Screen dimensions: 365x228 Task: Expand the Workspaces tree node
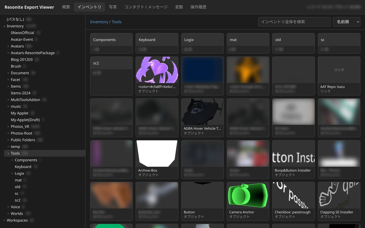click(x=4, y=220)
